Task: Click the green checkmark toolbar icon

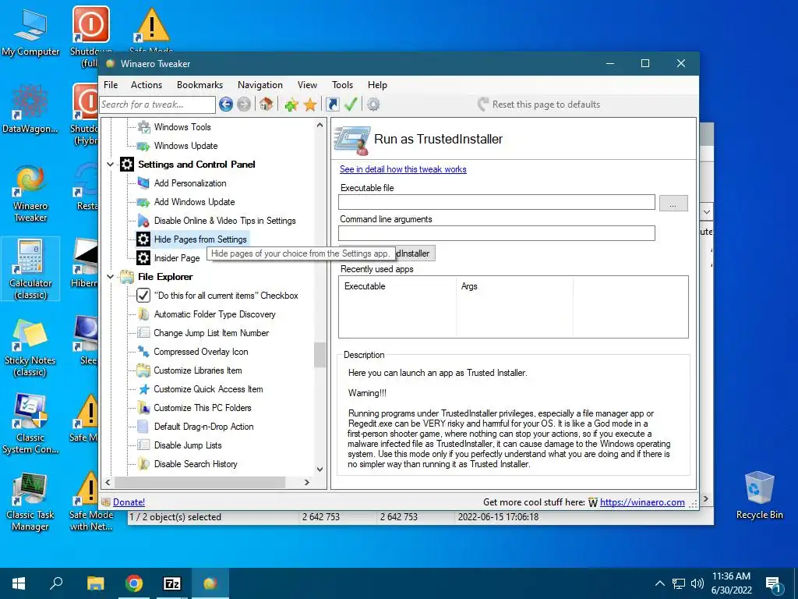Action: coord(351,105)
